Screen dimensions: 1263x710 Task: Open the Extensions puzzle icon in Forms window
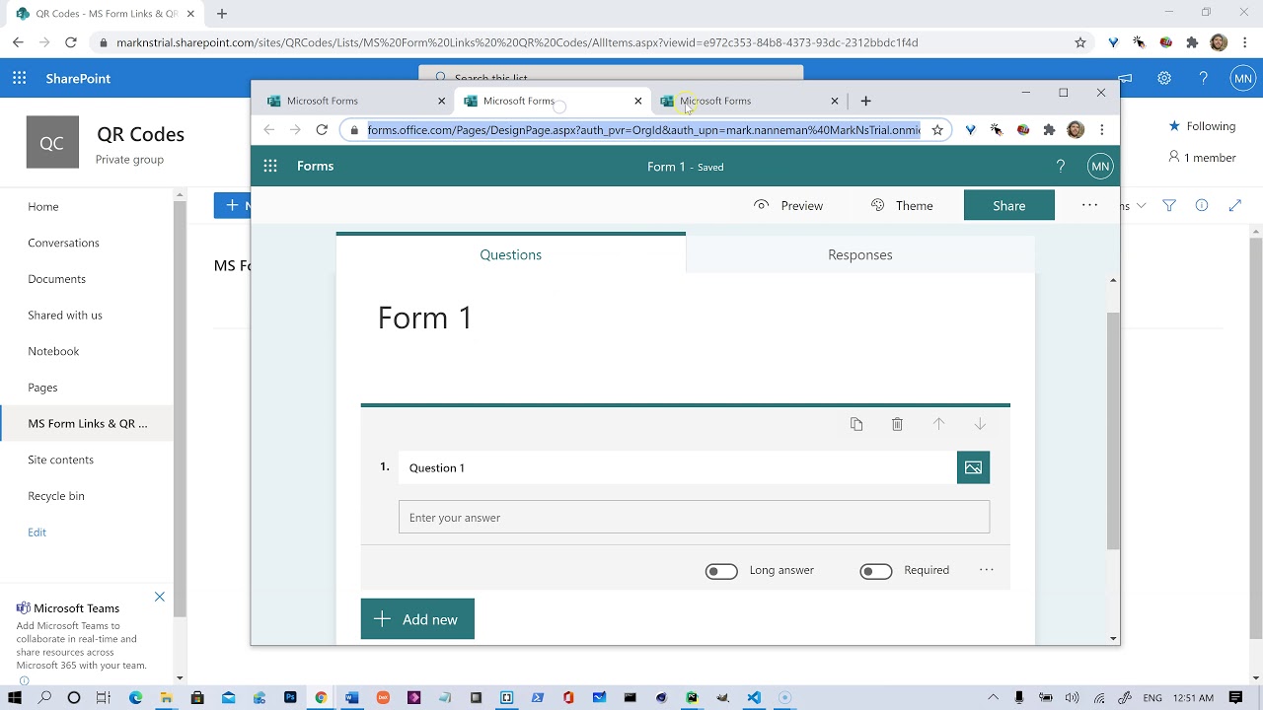click(x=1049, y=130)
